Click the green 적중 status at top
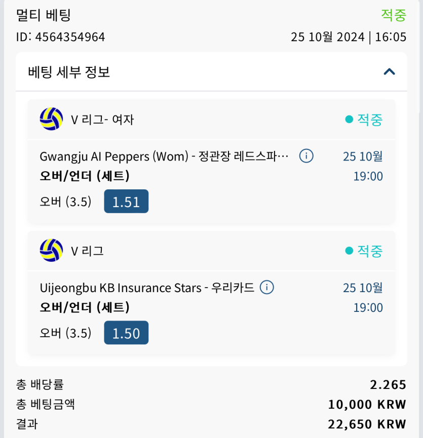The image size is (423, 438). tap(394, 15)
